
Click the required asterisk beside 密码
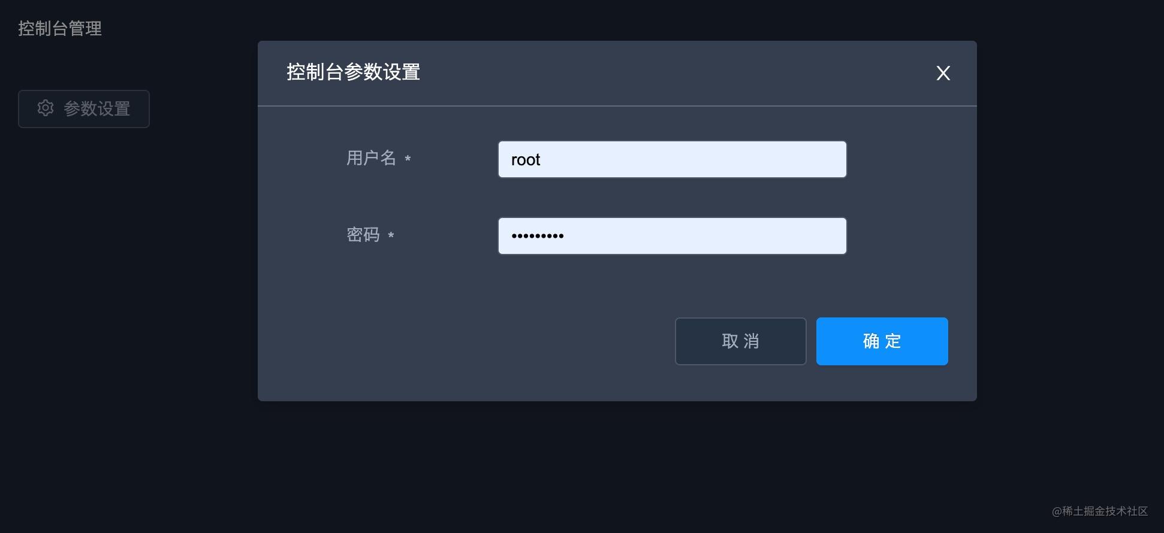point(391,237)
